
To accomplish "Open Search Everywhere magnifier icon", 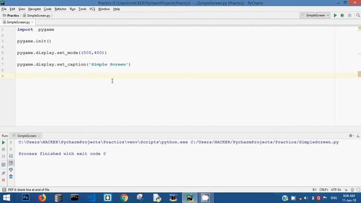I will 358,15.
